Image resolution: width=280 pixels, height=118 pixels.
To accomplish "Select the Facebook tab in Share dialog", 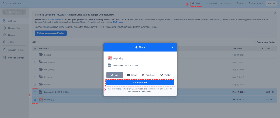I will click(x=148, y=75).
